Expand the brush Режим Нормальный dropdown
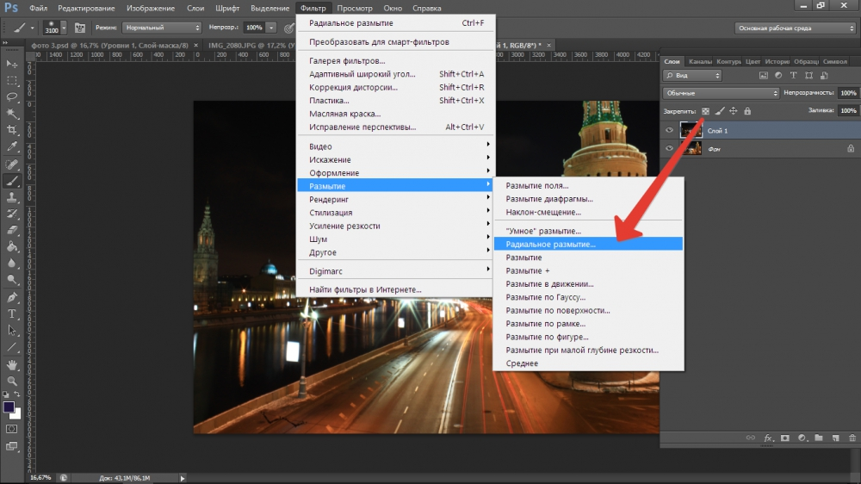861x484 pixels. 162,28
